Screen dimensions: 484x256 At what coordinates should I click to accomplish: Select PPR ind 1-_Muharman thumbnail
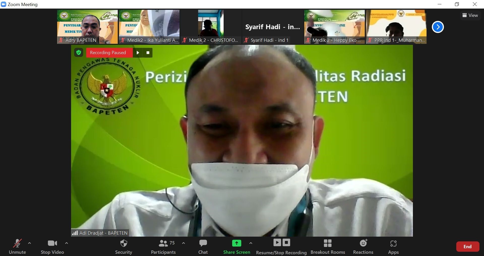tap(396, 27)
